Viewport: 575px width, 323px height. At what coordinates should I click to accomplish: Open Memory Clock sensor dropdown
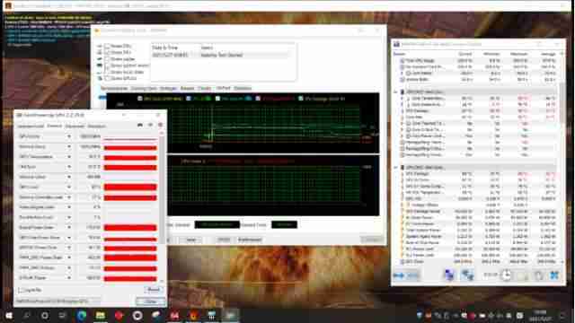[x=69, y=147]
